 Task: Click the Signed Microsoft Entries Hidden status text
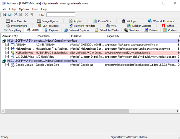point(129,137)
